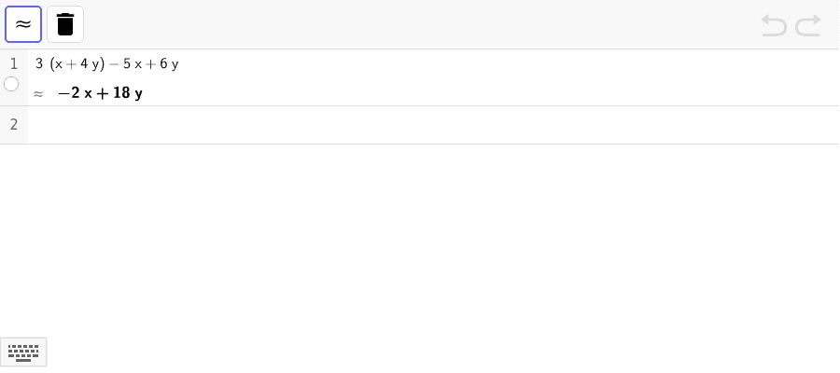Click the ≈ marker beside row 1 output
The height and width of the screenshot is (373, 840).
38,95
